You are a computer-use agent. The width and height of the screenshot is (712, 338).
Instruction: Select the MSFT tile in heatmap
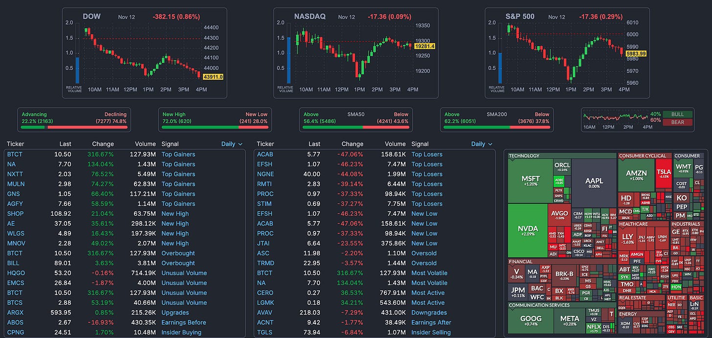coord(531,181)
